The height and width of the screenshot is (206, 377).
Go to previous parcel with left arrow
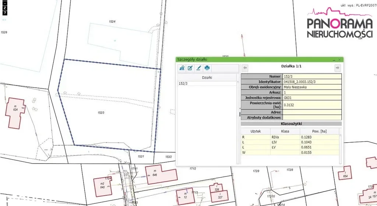pyautogui.click(x=245, y=68)
